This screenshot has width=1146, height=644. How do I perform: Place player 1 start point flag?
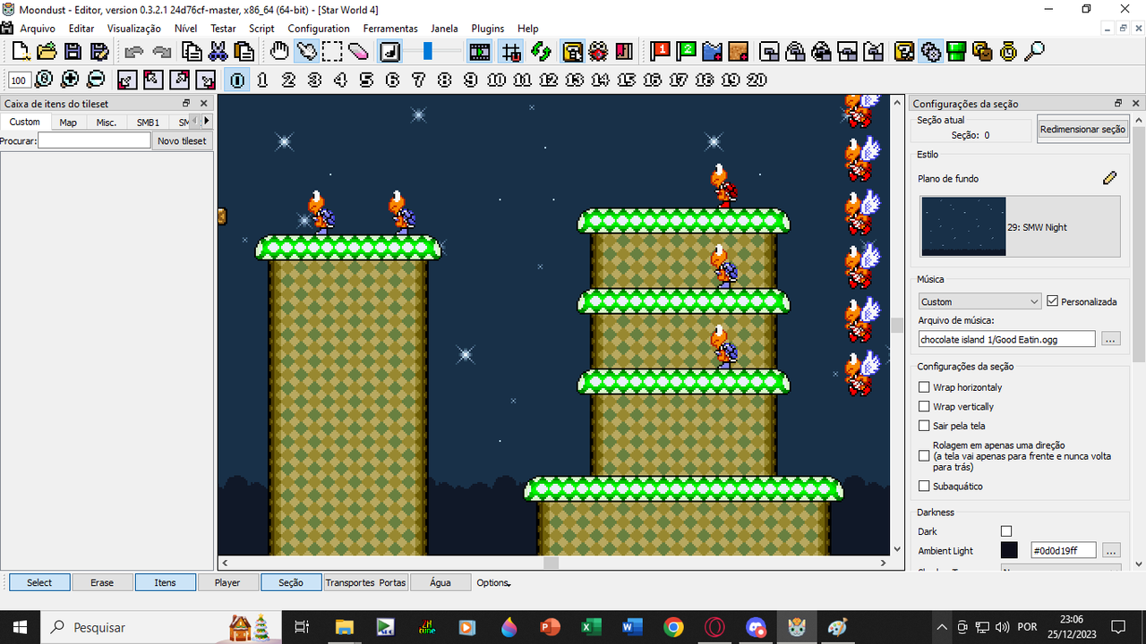[661, 51]
